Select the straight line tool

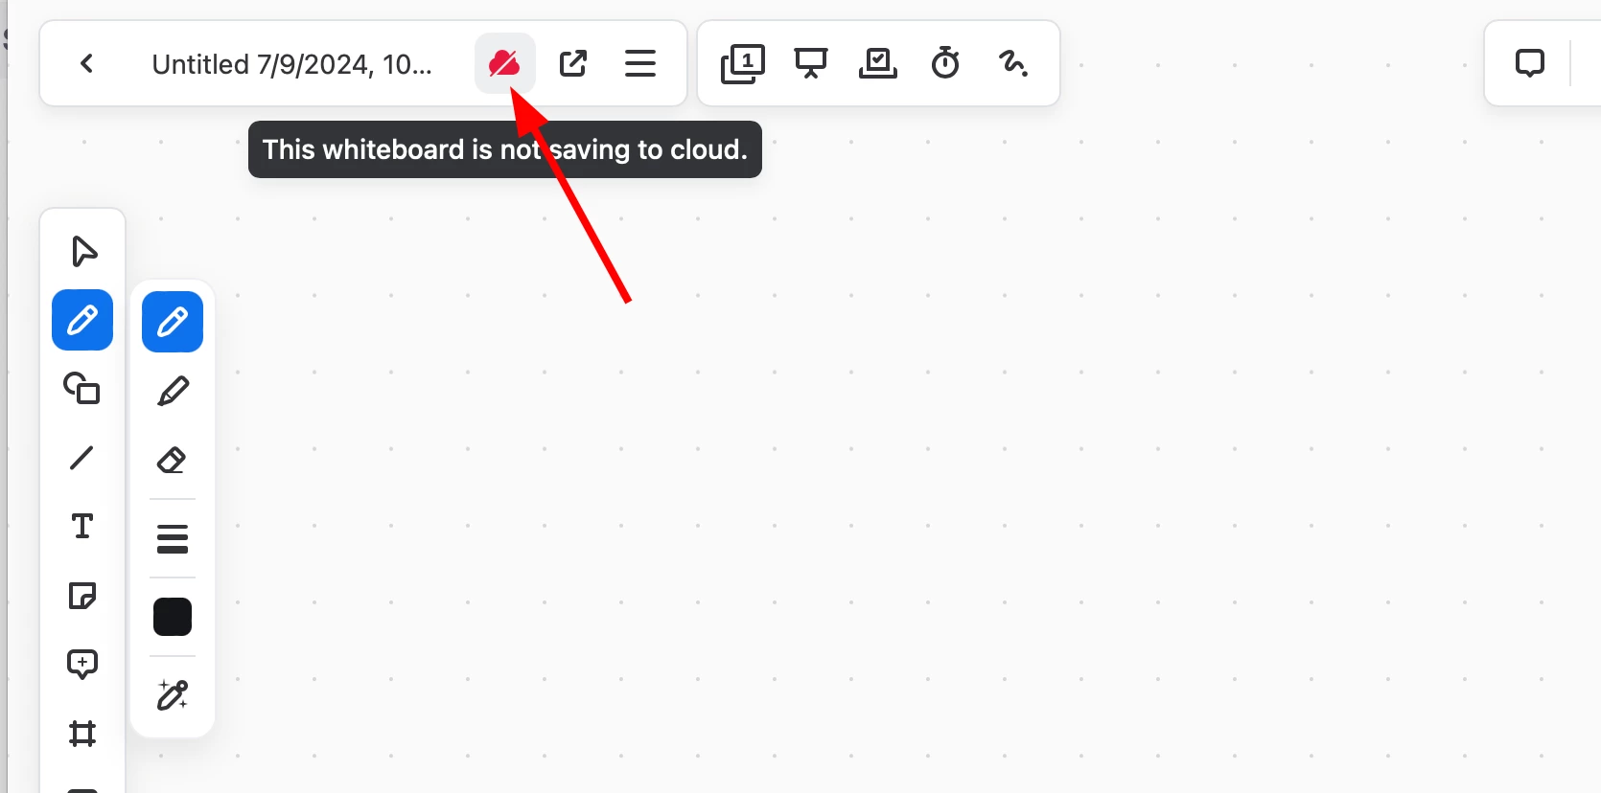point(82,458)
